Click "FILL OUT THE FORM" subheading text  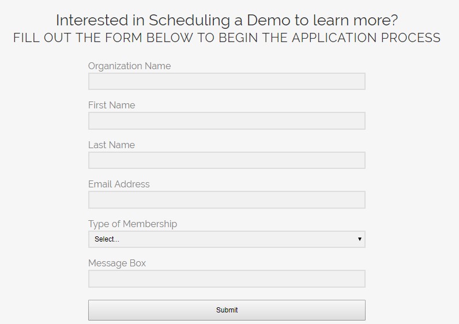tap(78, 37)
